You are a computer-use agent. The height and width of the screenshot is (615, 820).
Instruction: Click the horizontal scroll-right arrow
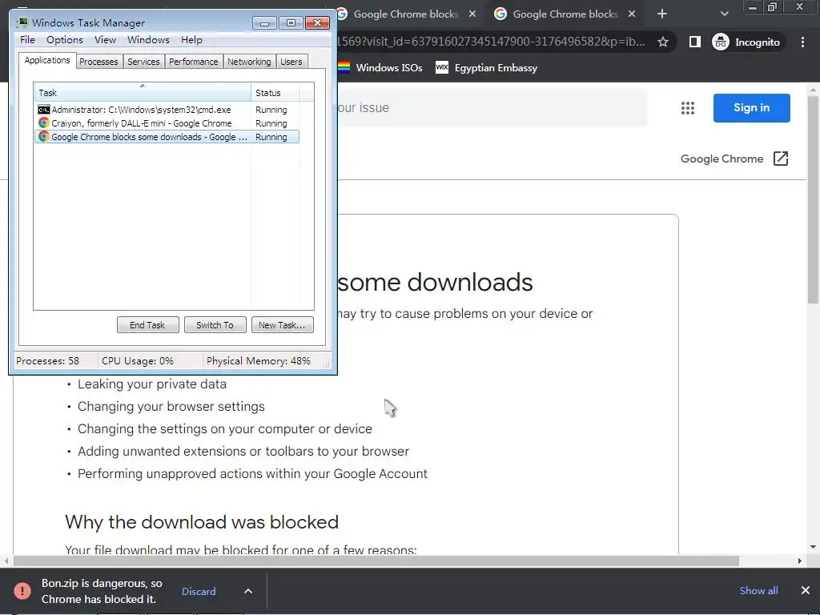click(x=800, y=561)
